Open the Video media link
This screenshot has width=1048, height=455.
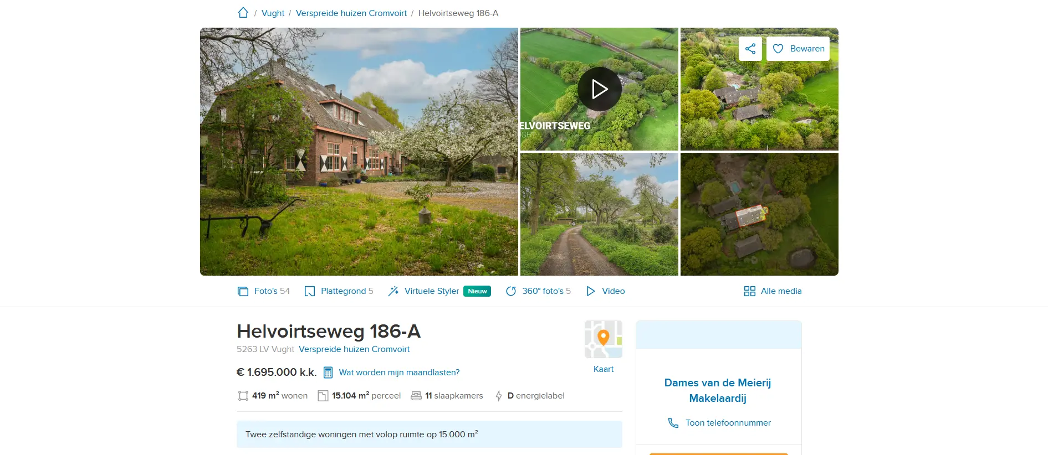606,291
